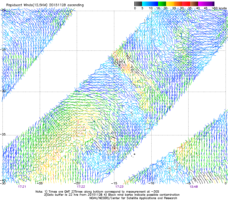Click the yellow 20-25 knots legend segment

tap(170, 4)
